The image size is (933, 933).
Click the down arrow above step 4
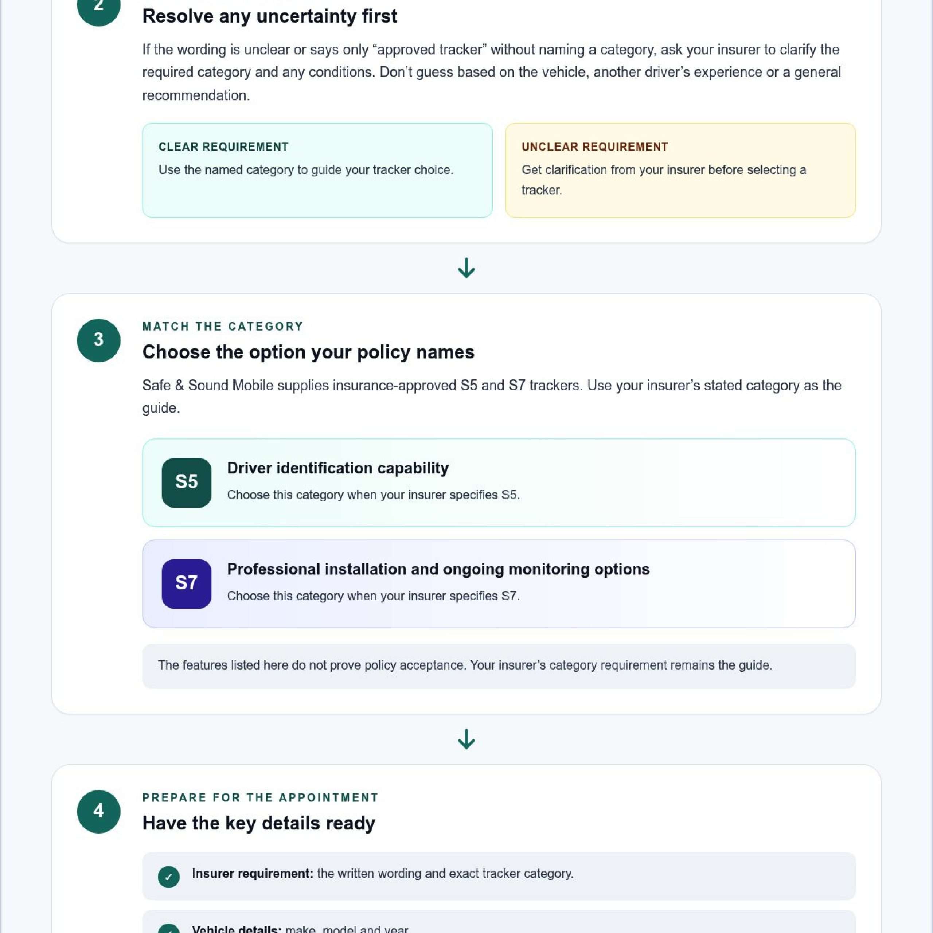tap(466, 739)
